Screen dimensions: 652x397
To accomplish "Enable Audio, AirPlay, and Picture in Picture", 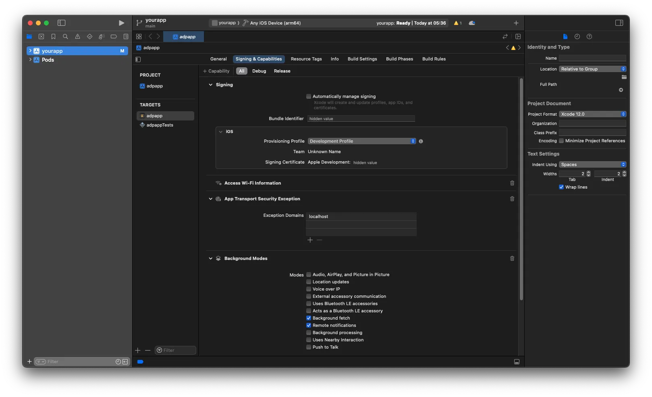I will pos(309,274).
